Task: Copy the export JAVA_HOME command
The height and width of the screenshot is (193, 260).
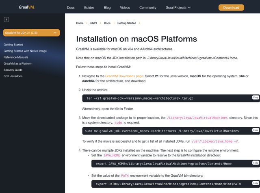Action: pos(256,163)
